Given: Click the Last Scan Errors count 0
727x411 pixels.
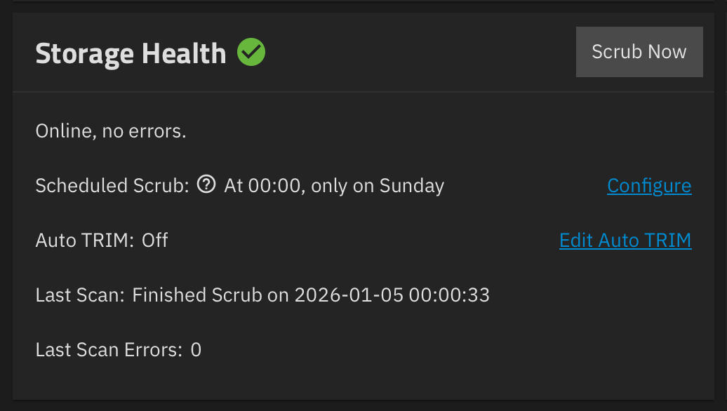Looking at the screenshot, I should 196,349.
